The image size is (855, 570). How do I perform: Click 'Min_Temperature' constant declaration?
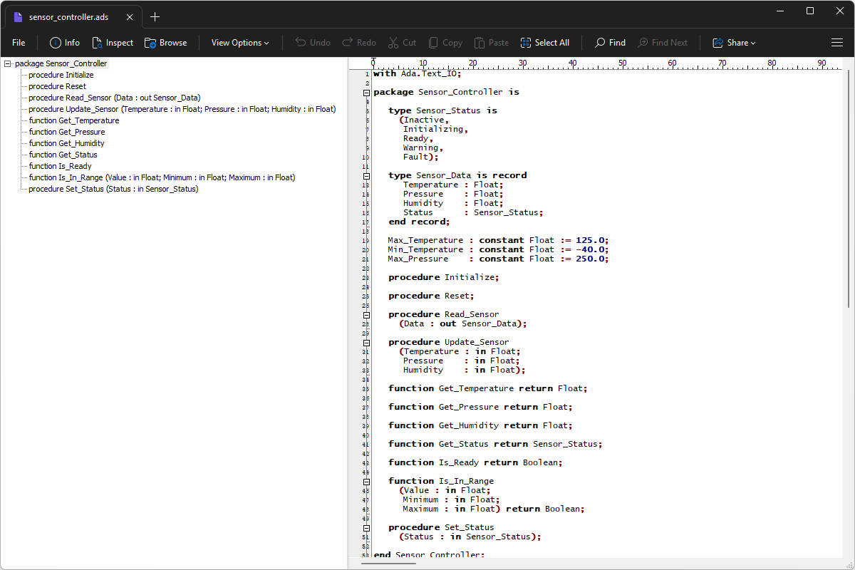pyautogui.click(x=498, y=249)
